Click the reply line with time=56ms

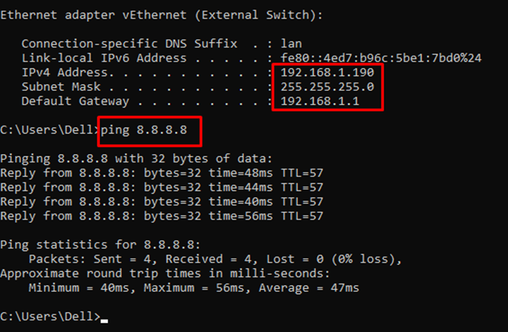162,216
